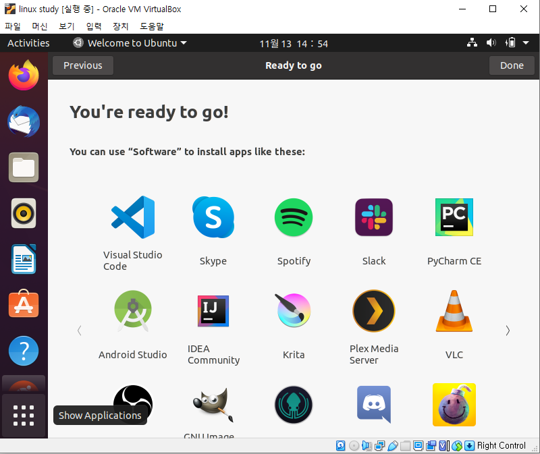Select the Spotify app icon

tap(294, 217)
